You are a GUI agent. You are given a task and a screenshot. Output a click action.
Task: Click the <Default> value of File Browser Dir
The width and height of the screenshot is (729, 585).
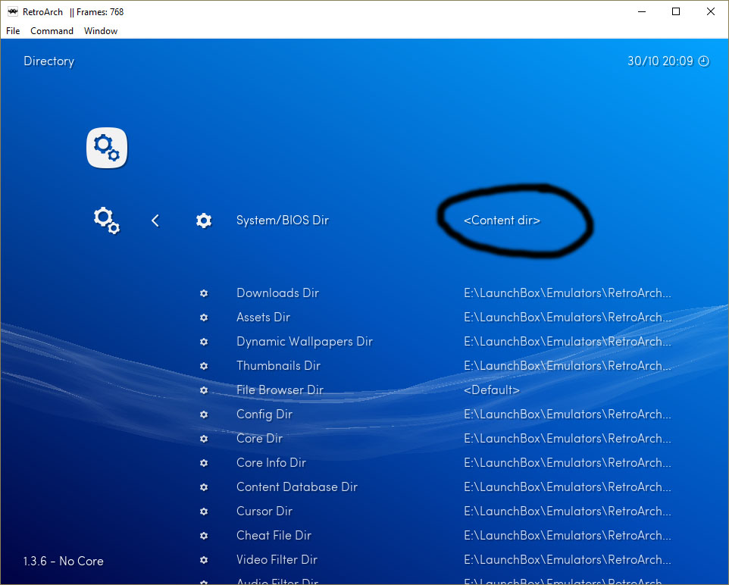[492, 390]
